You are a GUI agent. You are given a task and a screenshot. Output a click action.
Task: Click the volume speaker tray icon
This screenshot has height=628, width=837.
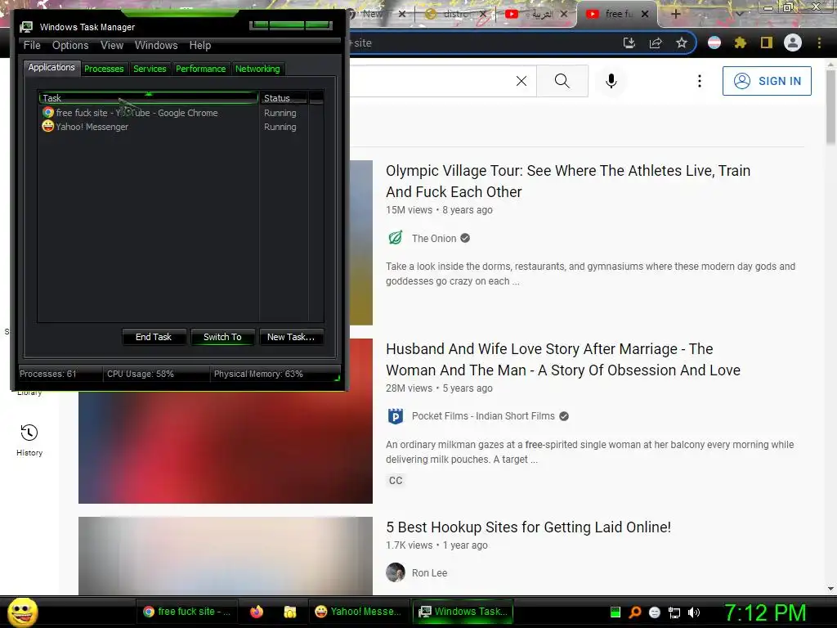tap(693, 612)
